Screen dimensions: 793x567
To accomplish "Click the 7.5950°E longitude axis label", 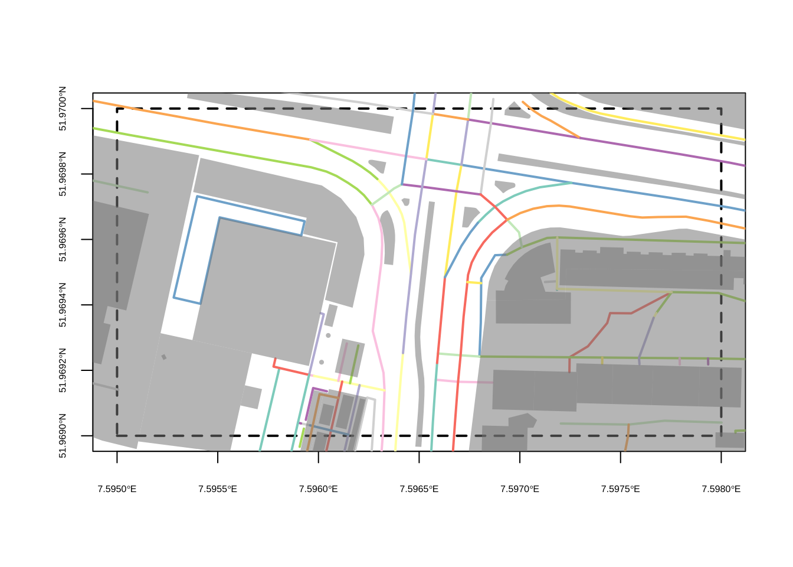I will [x=117, y=489].
